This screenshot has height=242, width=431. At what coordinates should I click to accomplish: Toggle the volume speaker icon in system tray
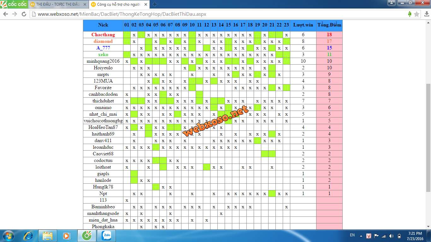[391, 236]
